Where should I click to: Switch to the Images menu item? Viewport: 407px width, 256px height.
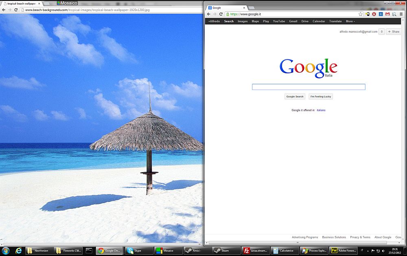(242, 21)
